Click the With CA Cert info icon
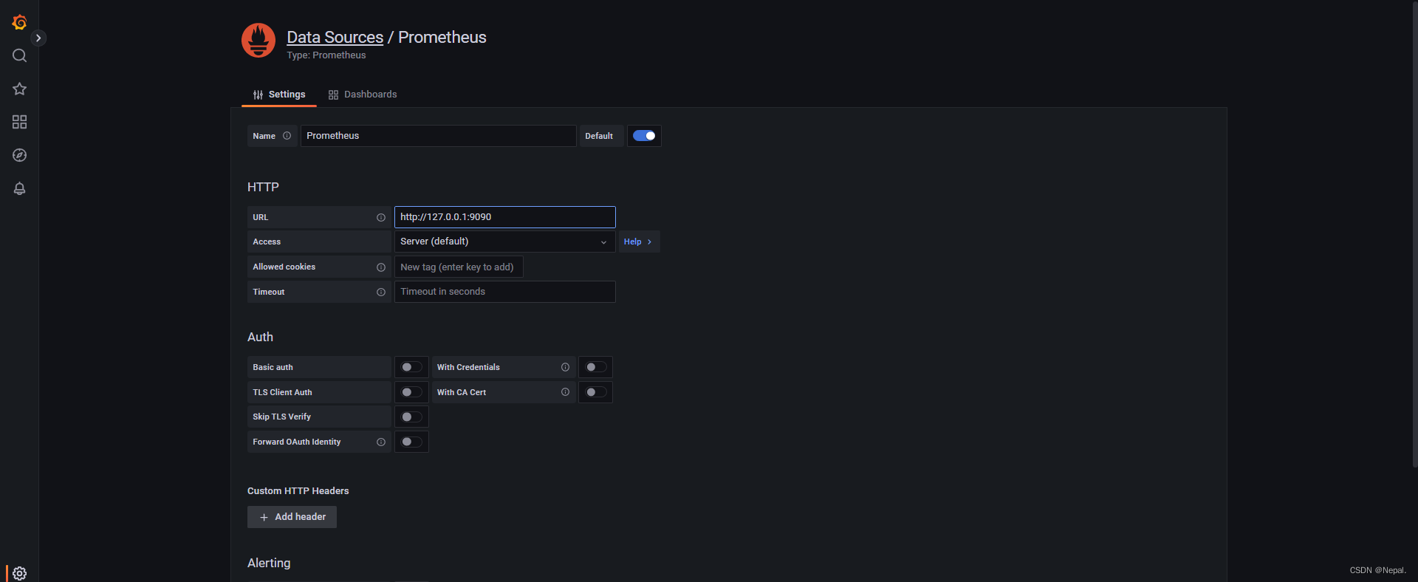This screenshot has width=1418, height=582. coord(565,392)
